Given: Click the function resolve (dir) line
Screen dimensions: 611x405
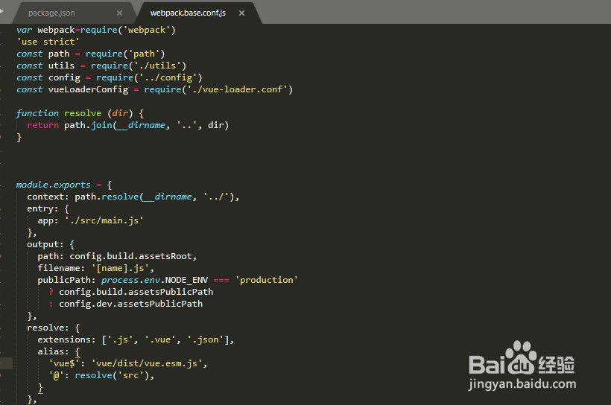Looking at the screenshot, I should pos(80,113).
